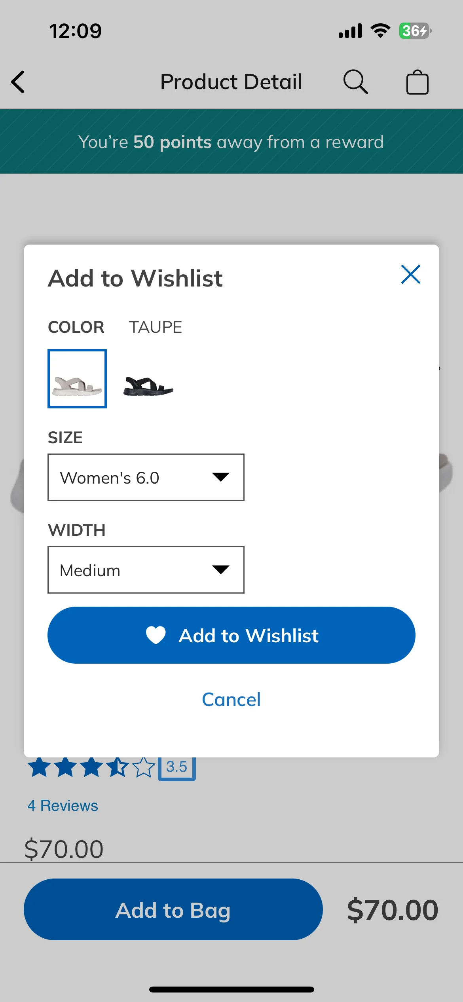Open the shopping bag icon
The image size is (463, 1002).
pyautogui.click(x=417, y=82)
